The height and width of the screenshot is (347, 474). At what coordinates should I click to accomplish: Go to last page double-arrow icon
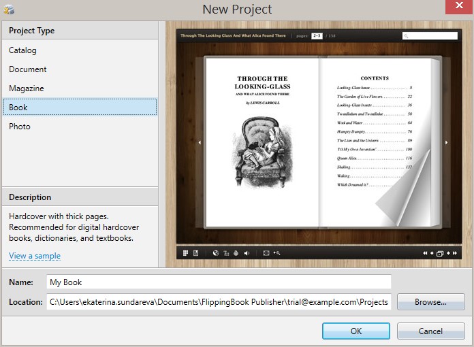click(455, 253)
